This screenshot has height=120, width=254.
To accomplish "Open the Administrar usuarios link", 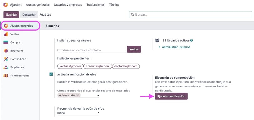I will click(174, 47).
